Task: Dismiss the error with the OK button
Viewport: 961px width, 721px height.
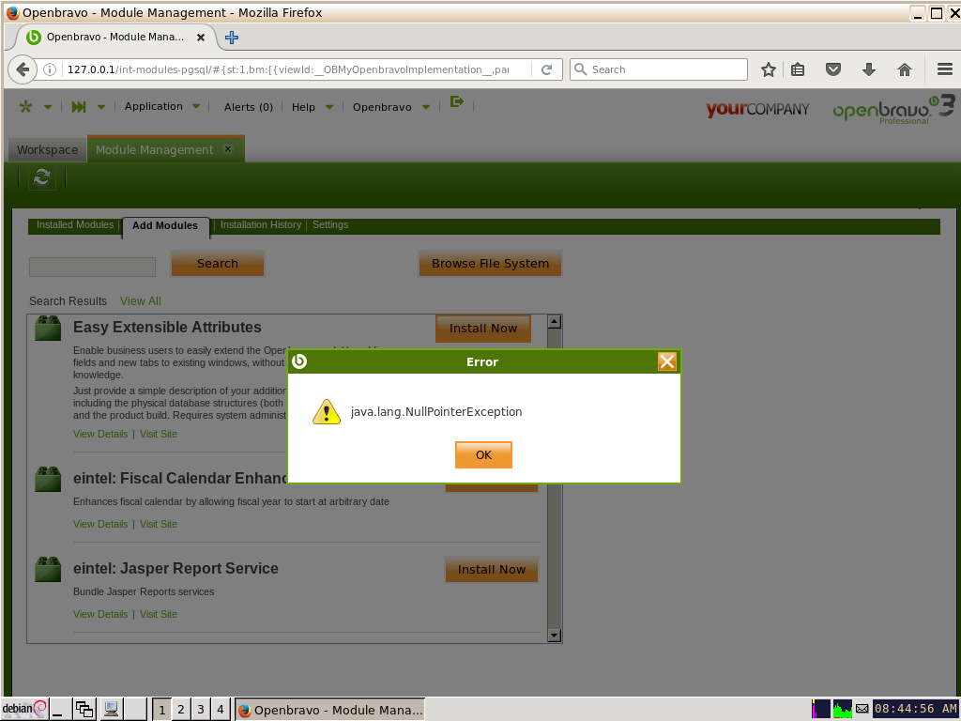Action: [x=483, y=455]
